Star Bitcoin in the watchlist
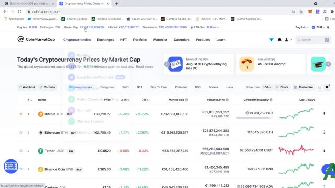 21,114
